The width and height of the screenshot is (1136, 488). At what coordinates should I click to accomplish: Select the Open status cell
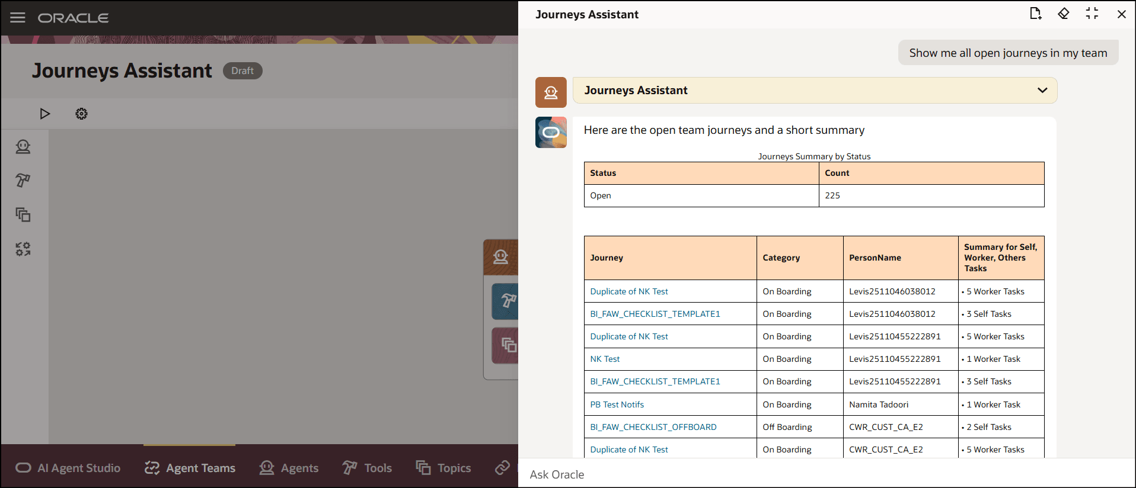click(x=701, y=195)
